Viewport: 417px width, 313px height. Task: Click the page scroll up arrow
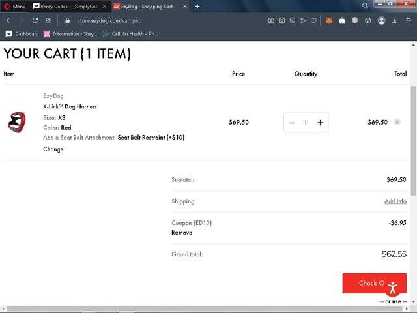pos(414,45)
